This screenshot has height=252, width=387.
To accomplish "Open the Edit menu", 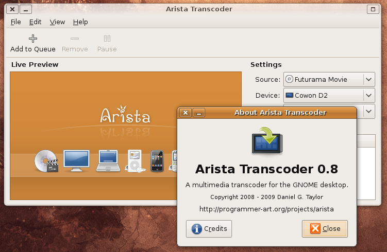I will (35, 22).
